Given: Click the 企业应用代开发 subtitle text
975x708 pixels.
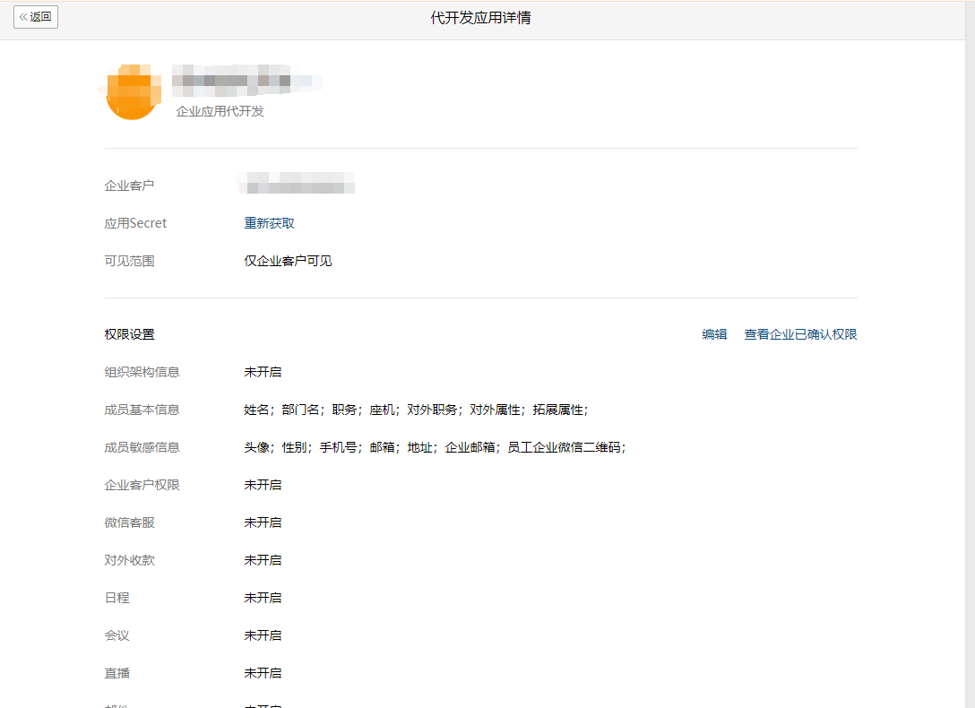Looking at the screenshot, I should pyautogui.click(x=220, y=111).
